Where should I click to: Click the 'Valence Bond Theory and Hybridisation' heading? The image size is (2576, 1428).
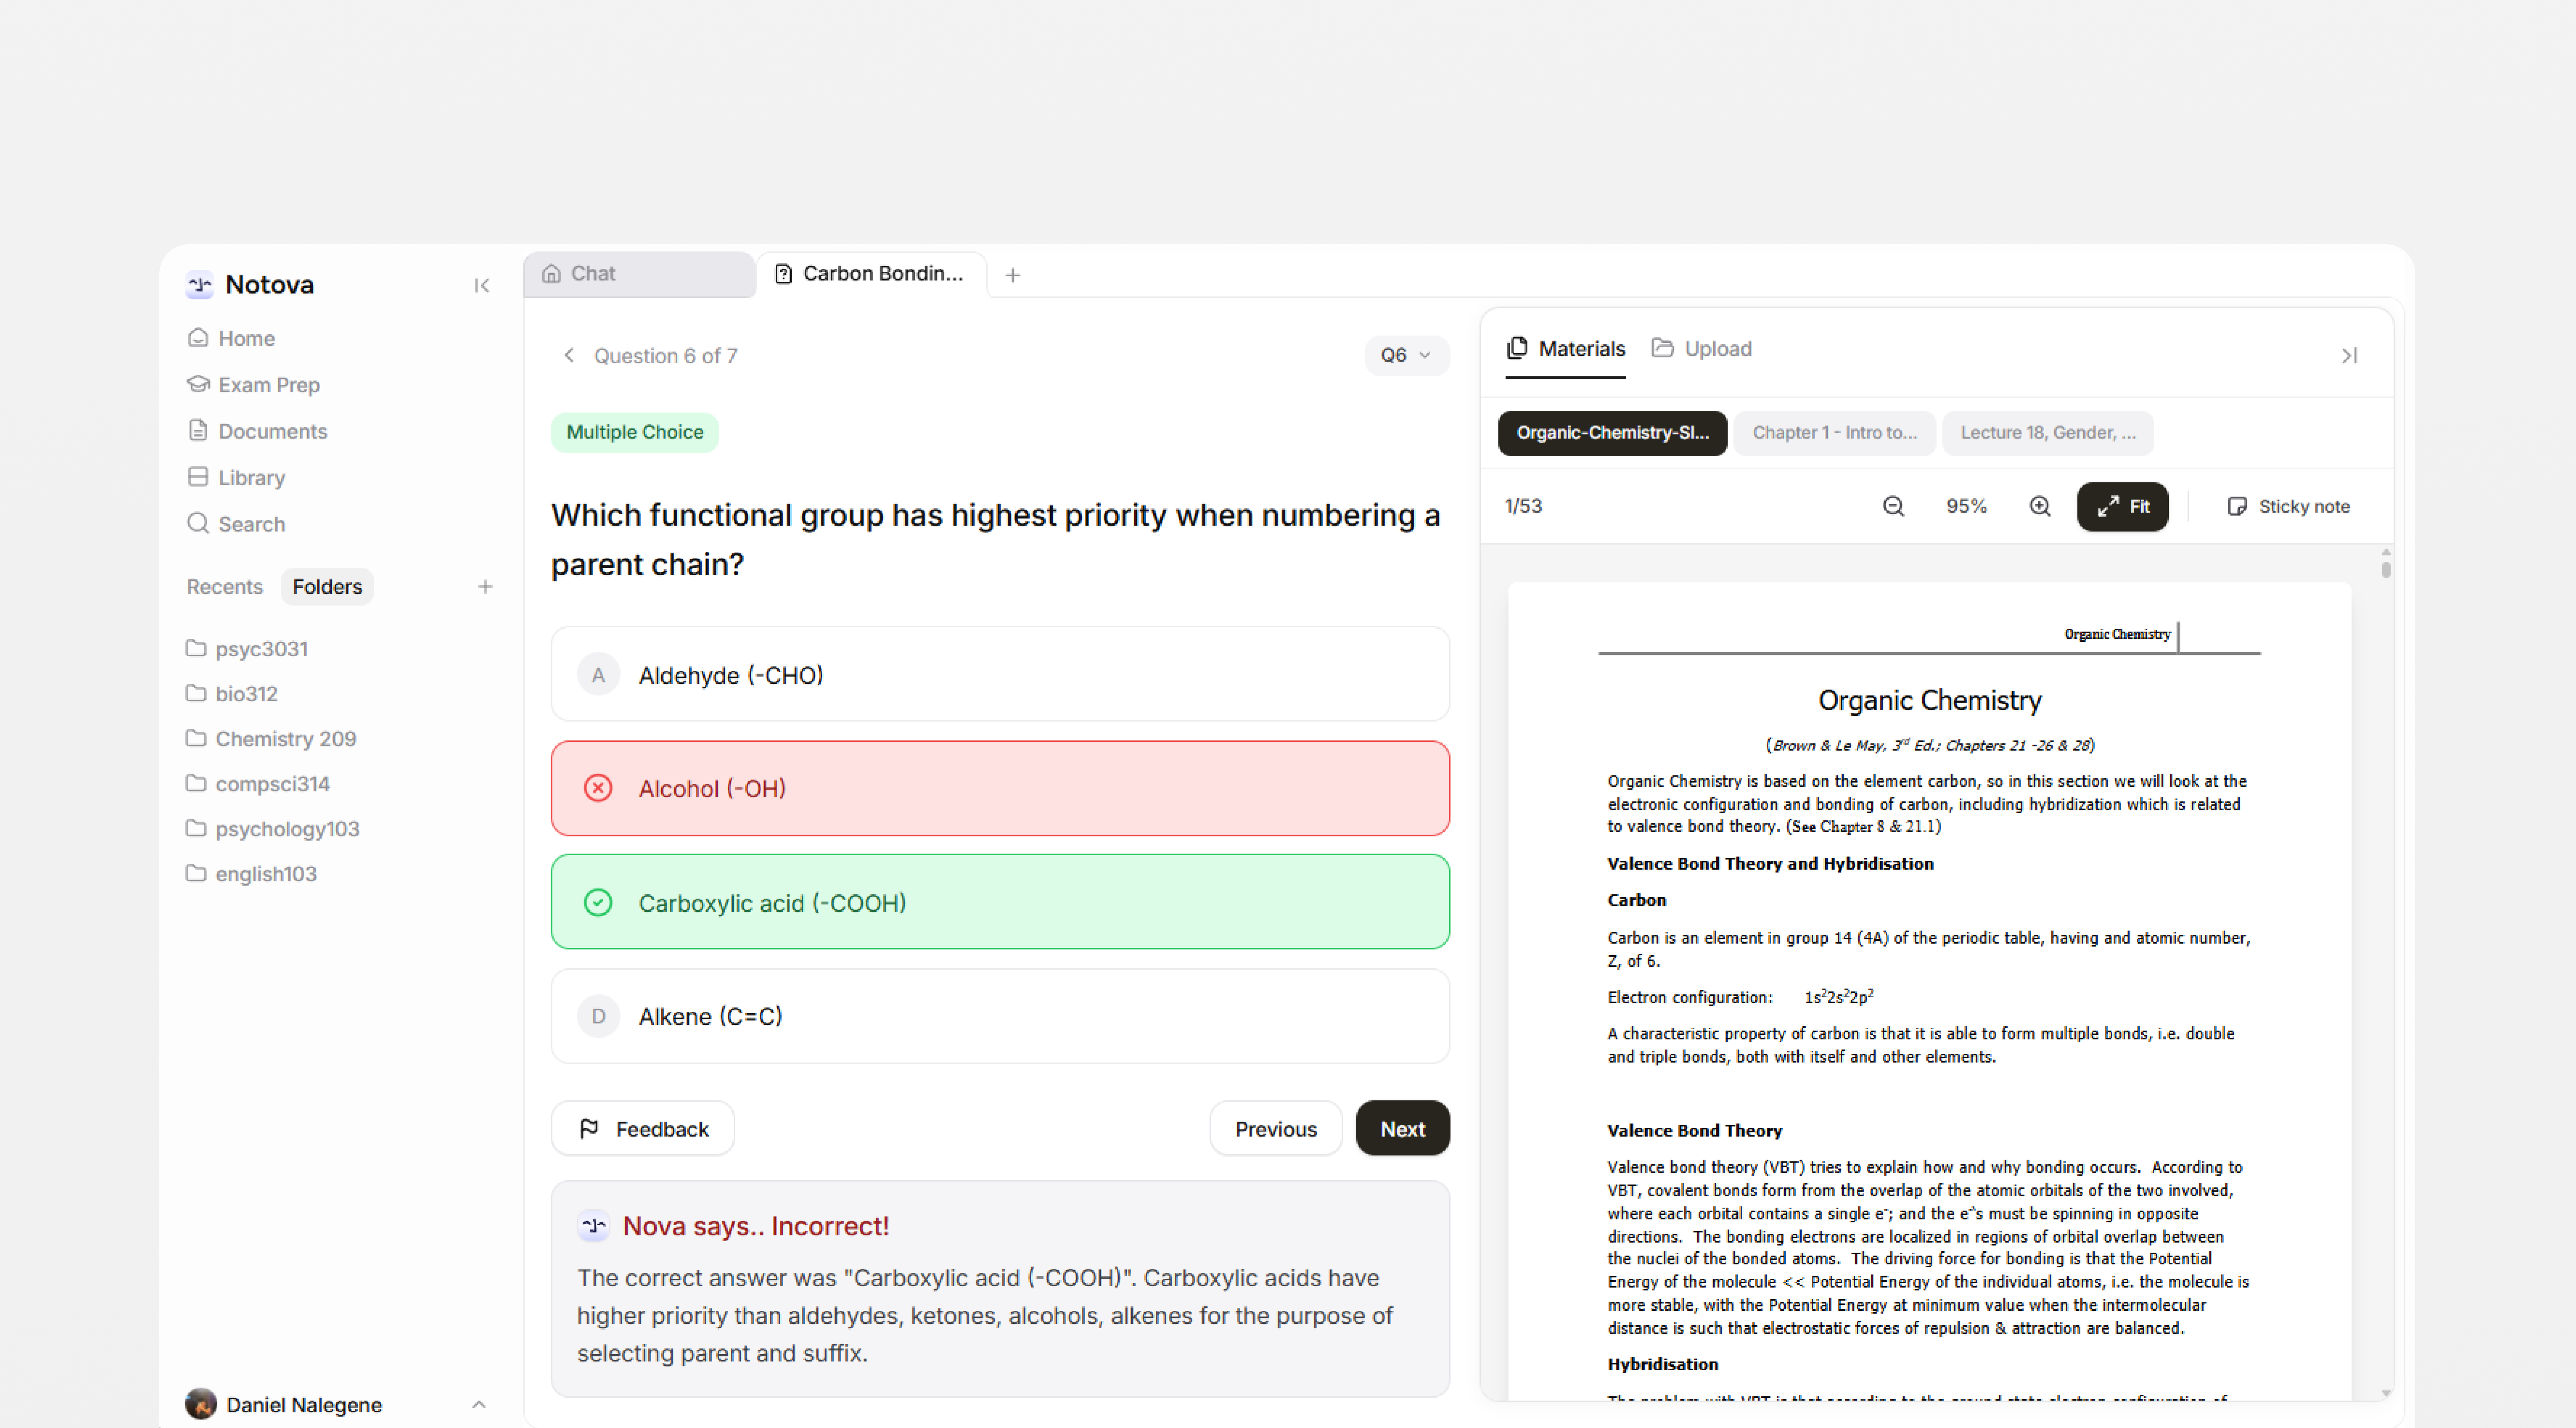point(1770,864)
